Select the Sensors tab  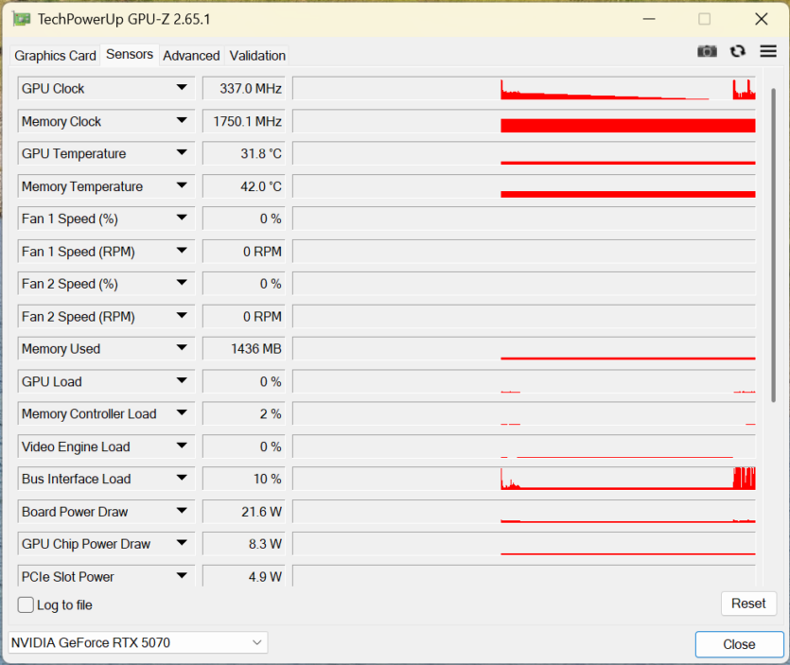point(130,55)
